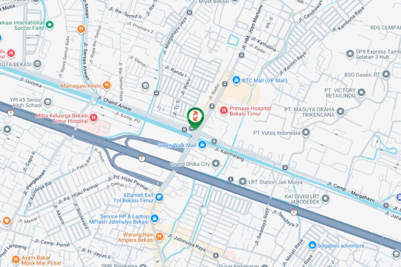This screenshot has width=401, height=267.
Task: Click the Service HP & Laptop MFlash label
Action: pos(119,219)
